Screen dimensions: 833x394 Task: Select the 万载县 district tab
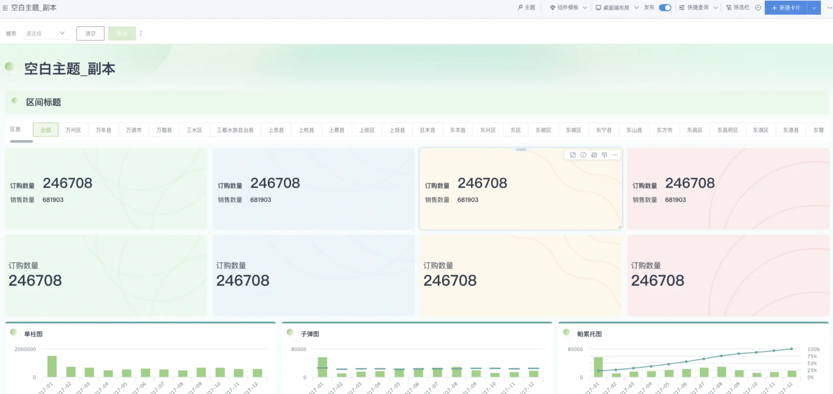coord(164,130)
